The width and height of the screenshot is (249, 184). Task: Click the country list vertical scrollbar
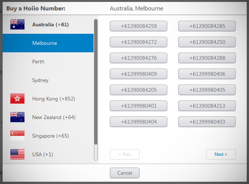coord(96,90)
